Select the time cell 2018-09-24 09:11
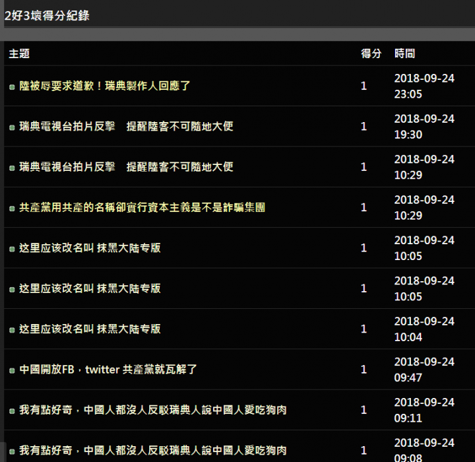 tap(424, 410)
